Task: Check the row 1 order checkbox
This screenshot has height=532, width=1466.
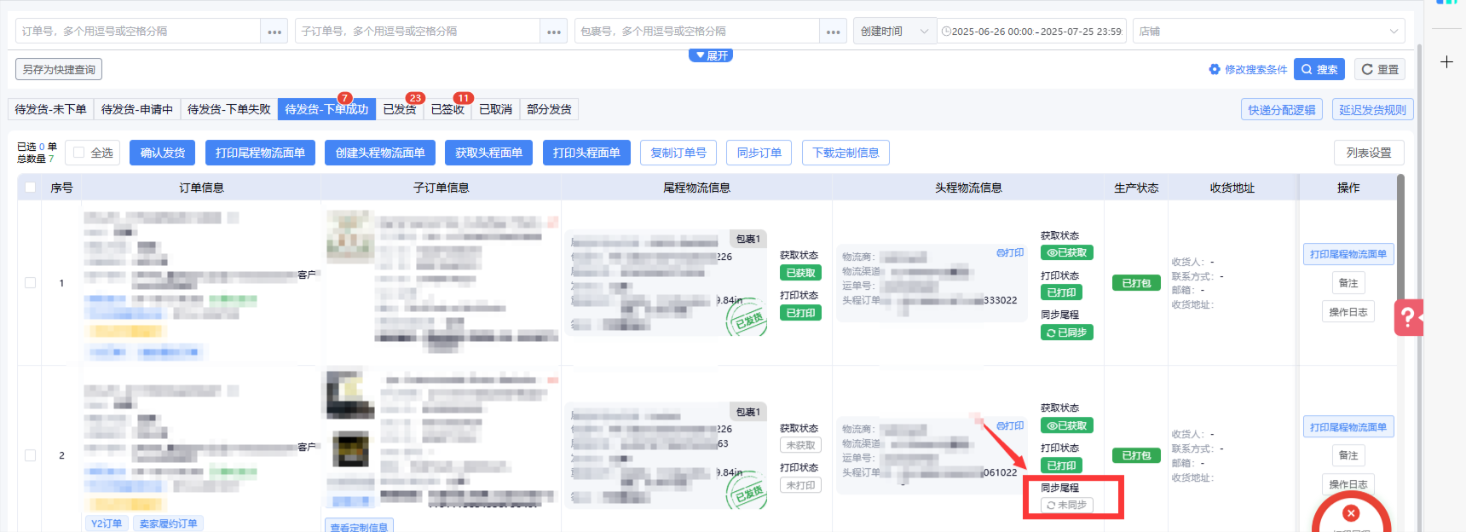Action: click(x=31, y=283)
